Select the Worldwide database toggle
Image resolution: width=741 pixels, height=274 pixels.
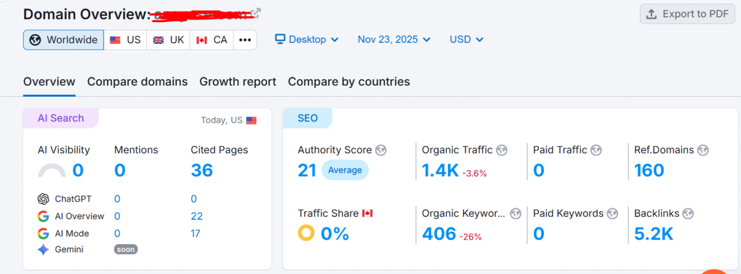pyautogui.click(x=64, y=40)
